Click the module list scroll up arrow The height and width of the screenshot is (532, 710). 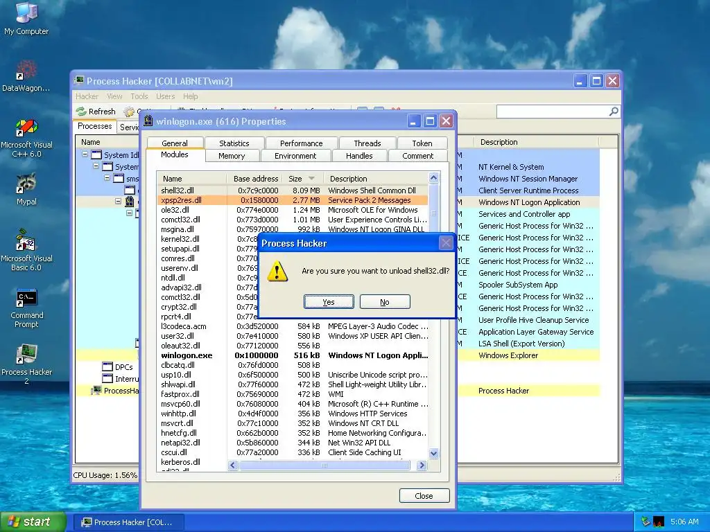(x=433, y=177)
